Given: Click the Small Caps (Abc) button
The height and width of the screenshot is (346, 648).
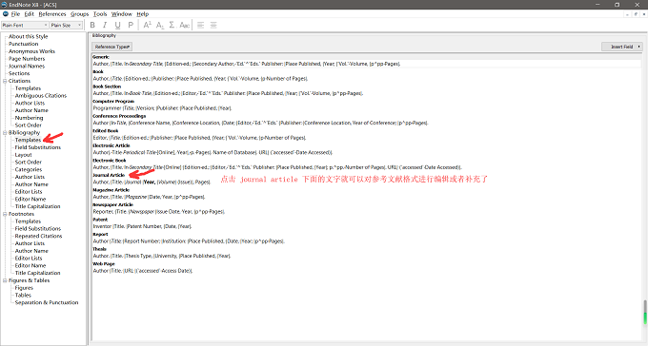Looking at the screenshot, I should (185, 25).
